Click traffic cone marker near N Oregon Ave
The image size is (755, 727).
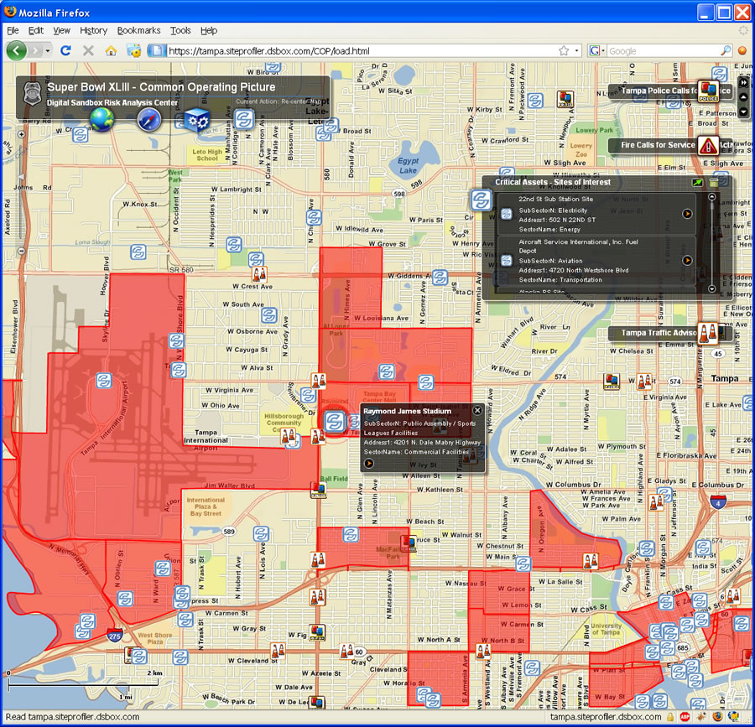pos(591,560)
